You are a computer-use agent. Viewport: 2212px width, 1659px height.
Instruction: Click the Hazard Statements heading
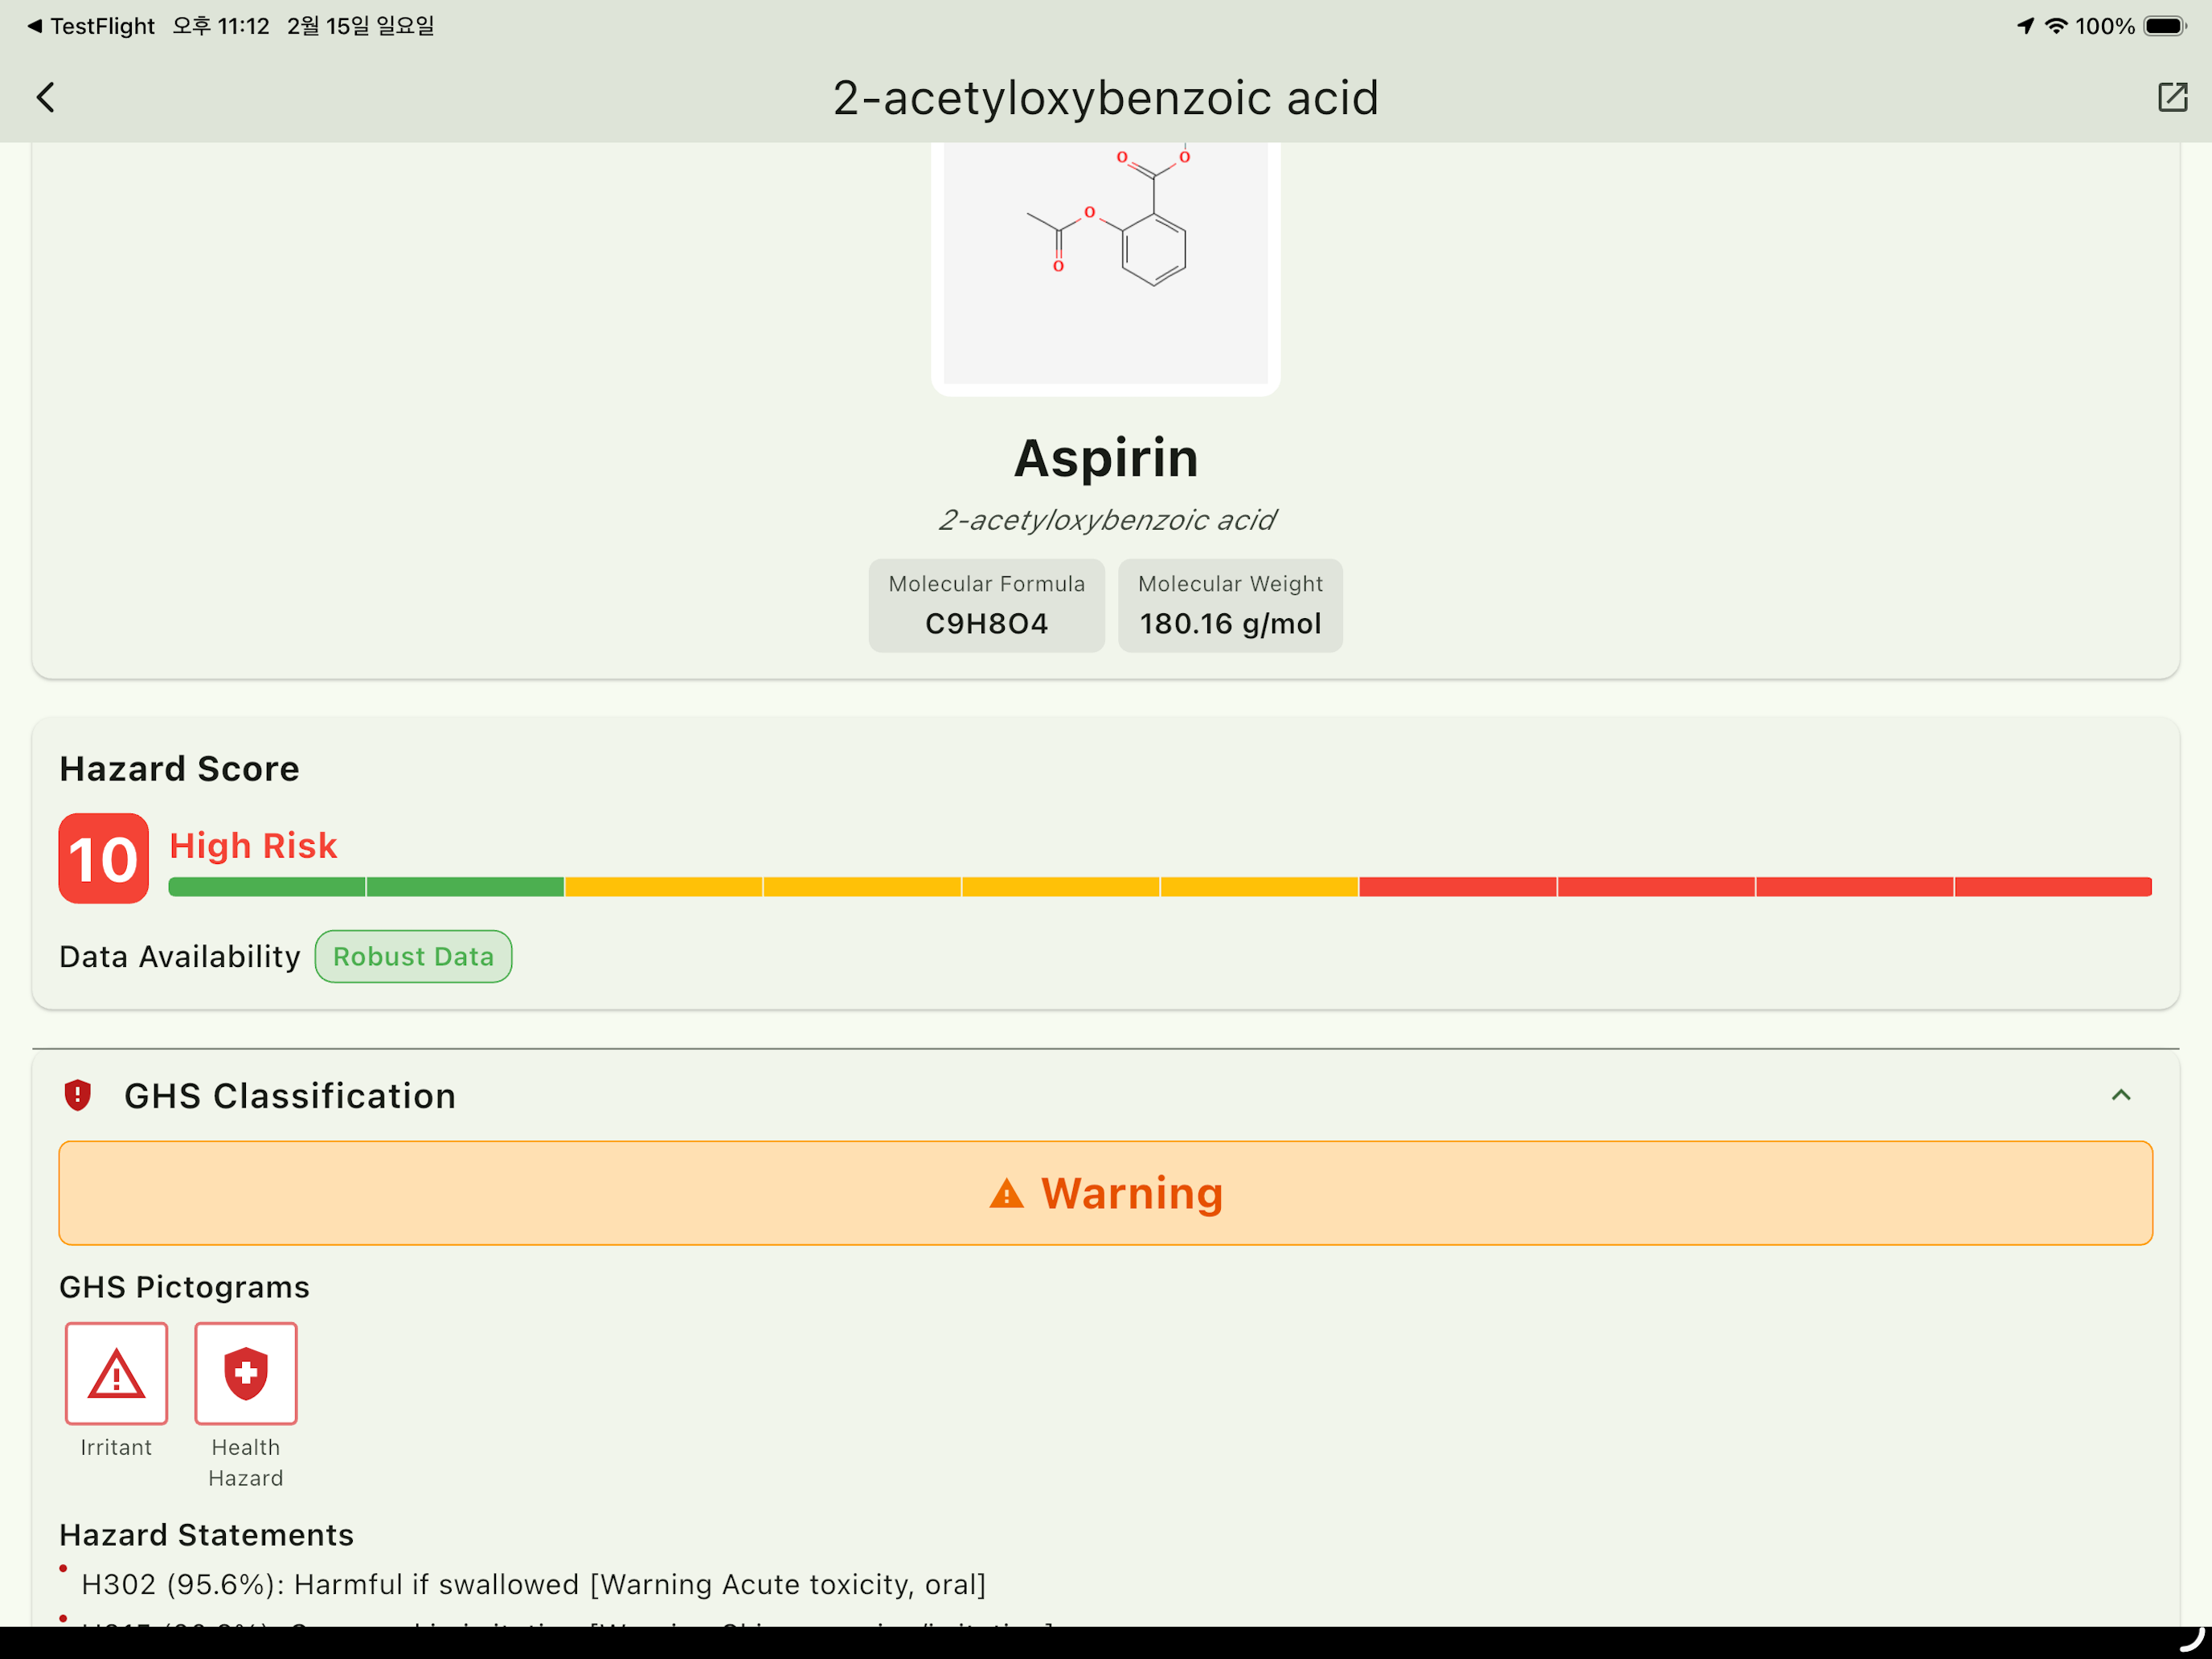pos(207,1535)
